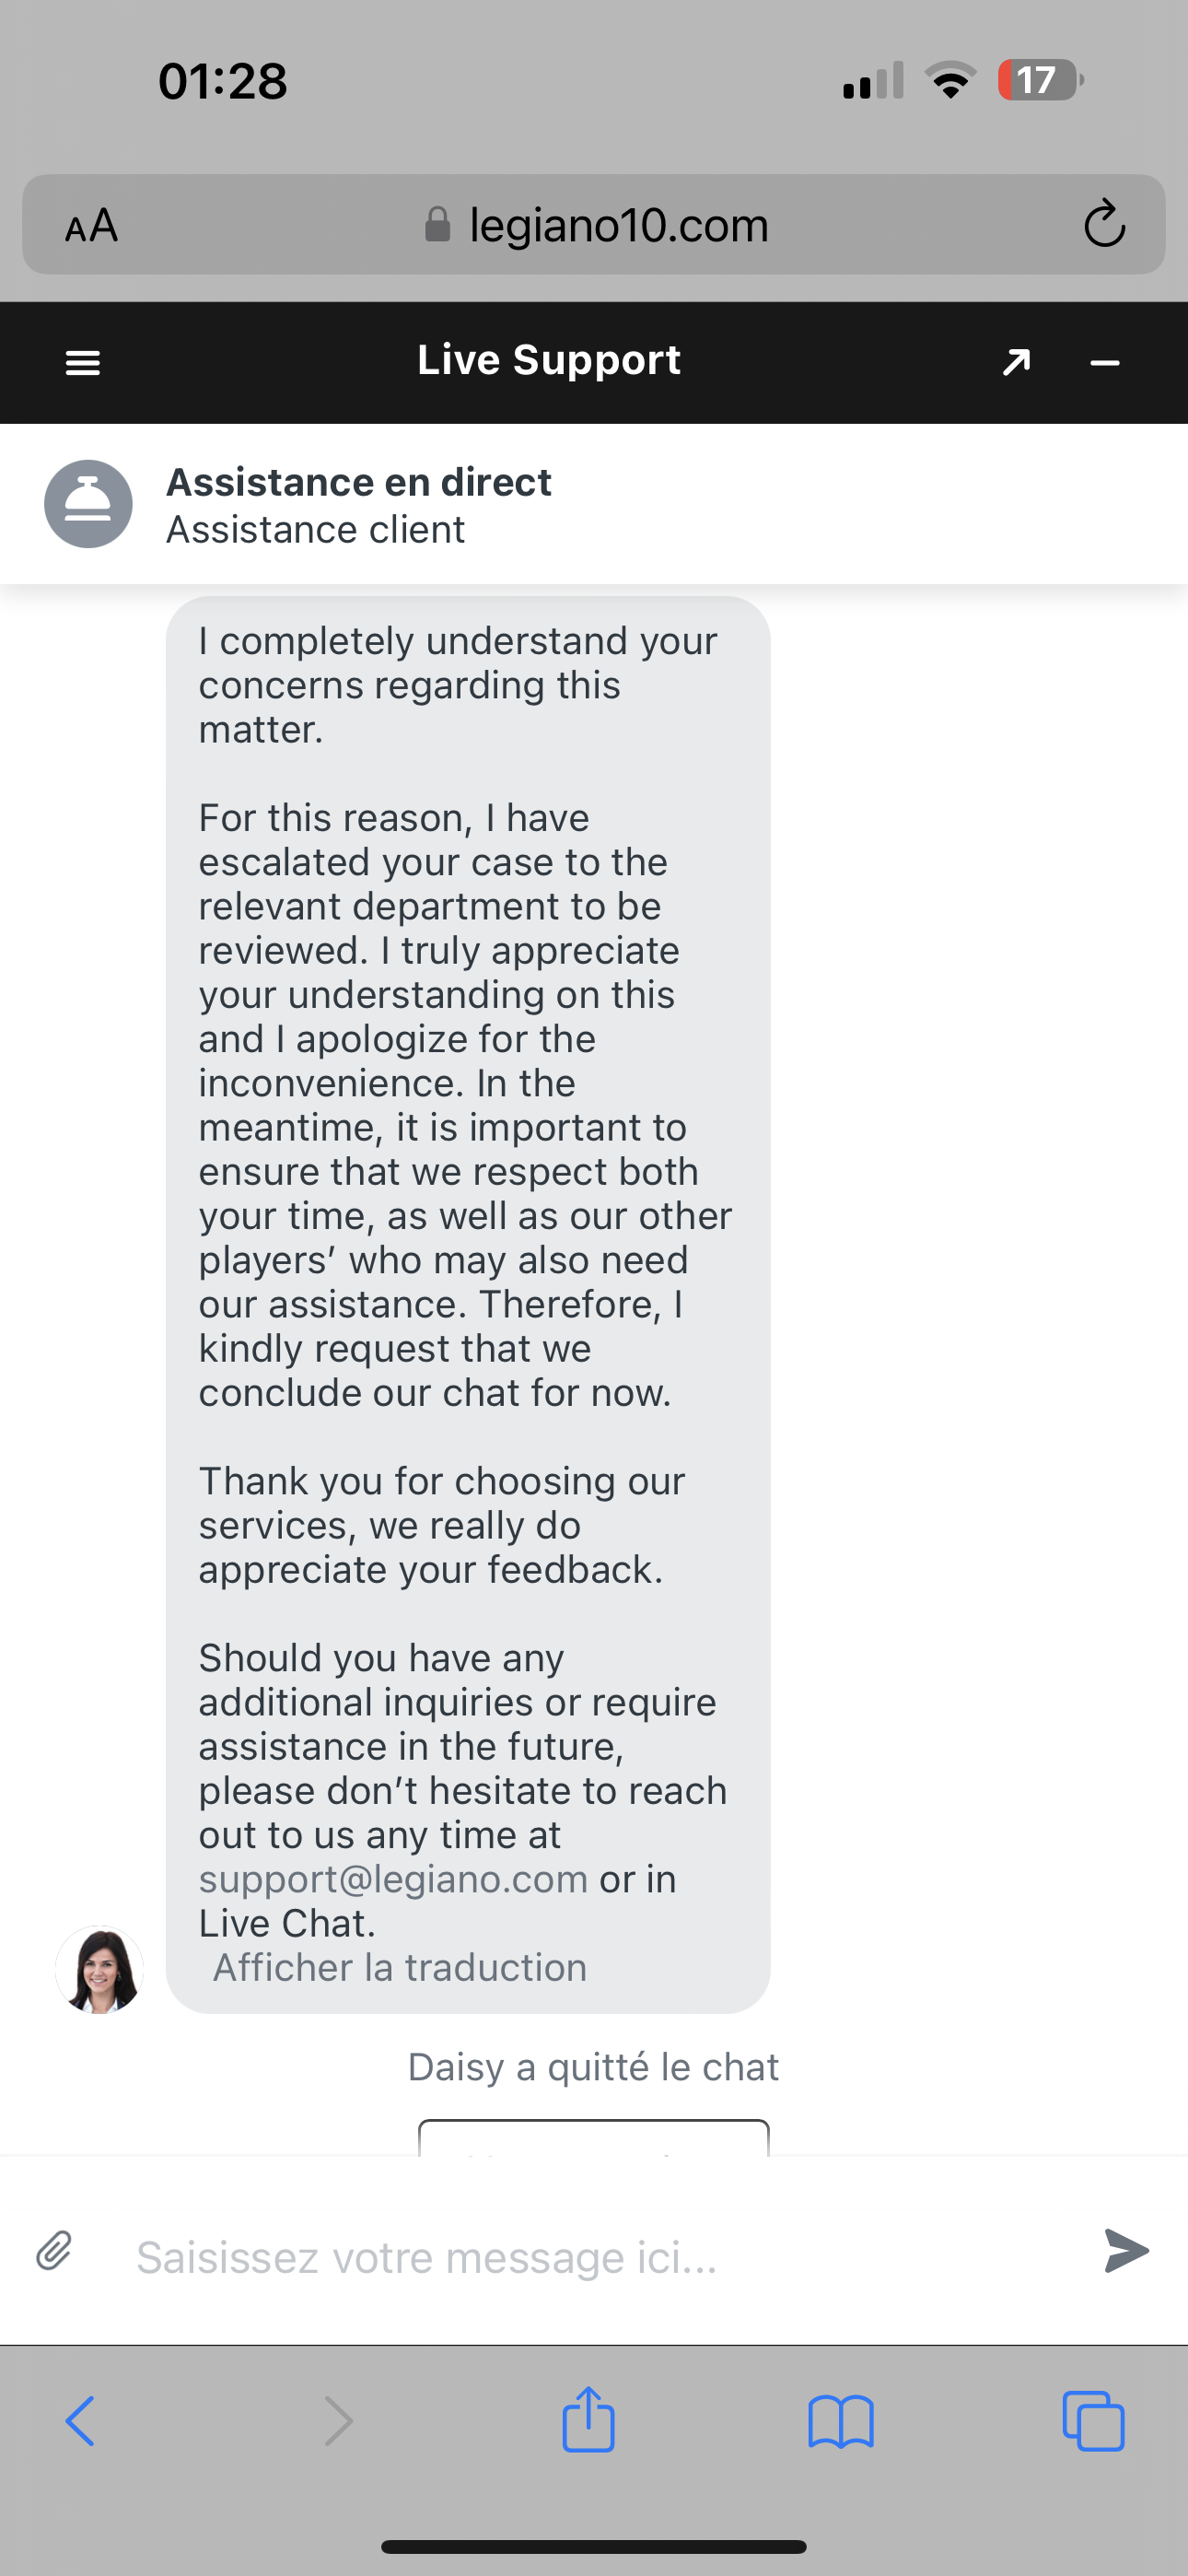Minimize the Live Support chat widget
The image size is (1188, 2576).
tap(1104, 363)
